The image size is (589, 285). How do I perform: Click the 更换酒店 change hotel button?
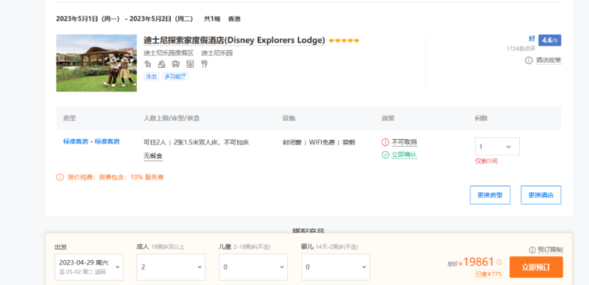pos(541,195)
